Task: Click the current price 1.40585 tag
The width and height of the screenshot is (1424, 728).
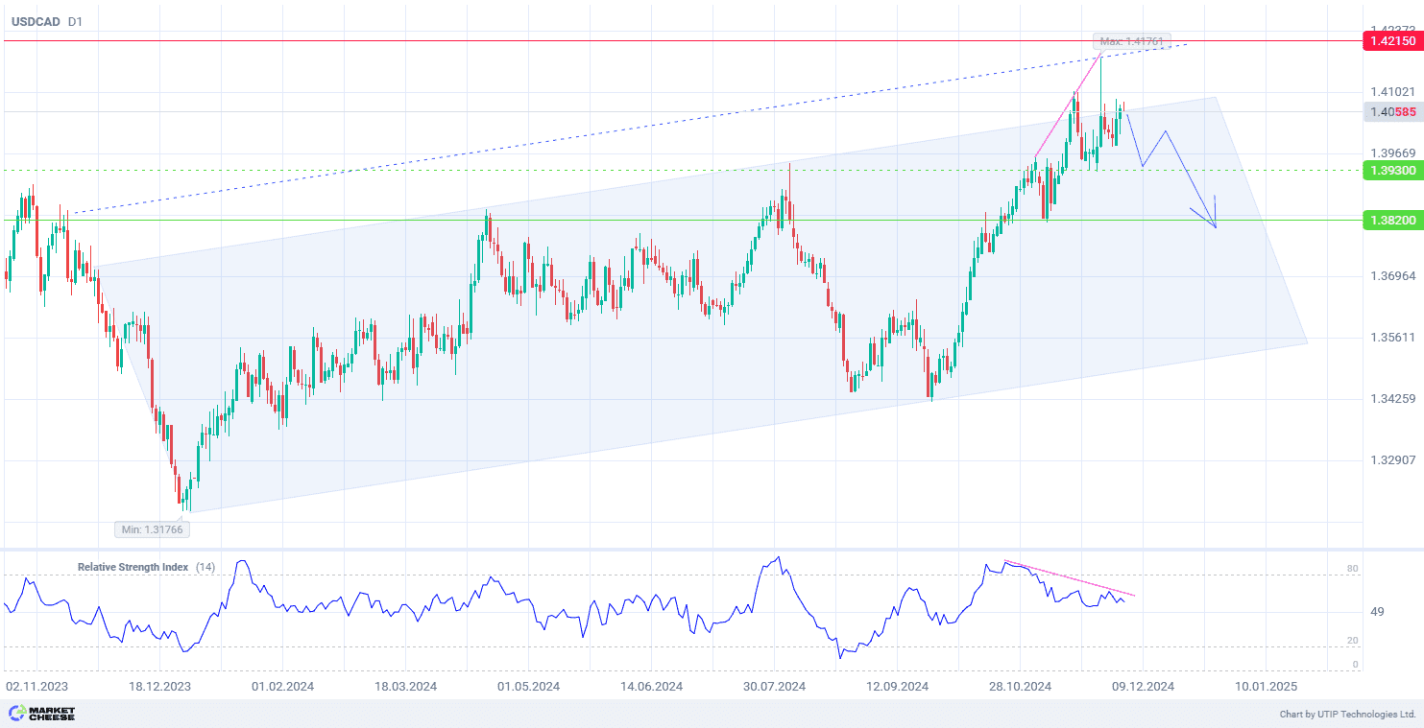Action: coord(1391,112)
